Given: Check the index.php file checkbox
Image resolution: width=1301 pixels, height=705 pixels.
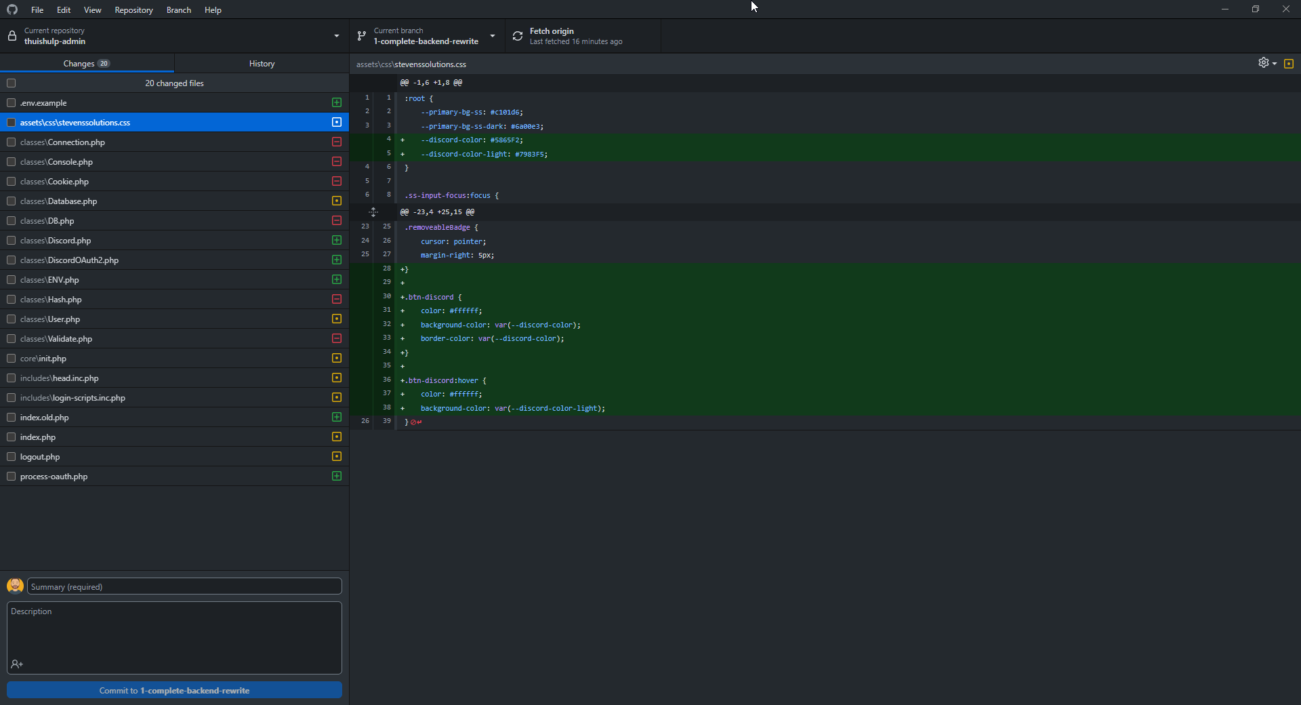Looking at the screenshot, I should (12, 437).
